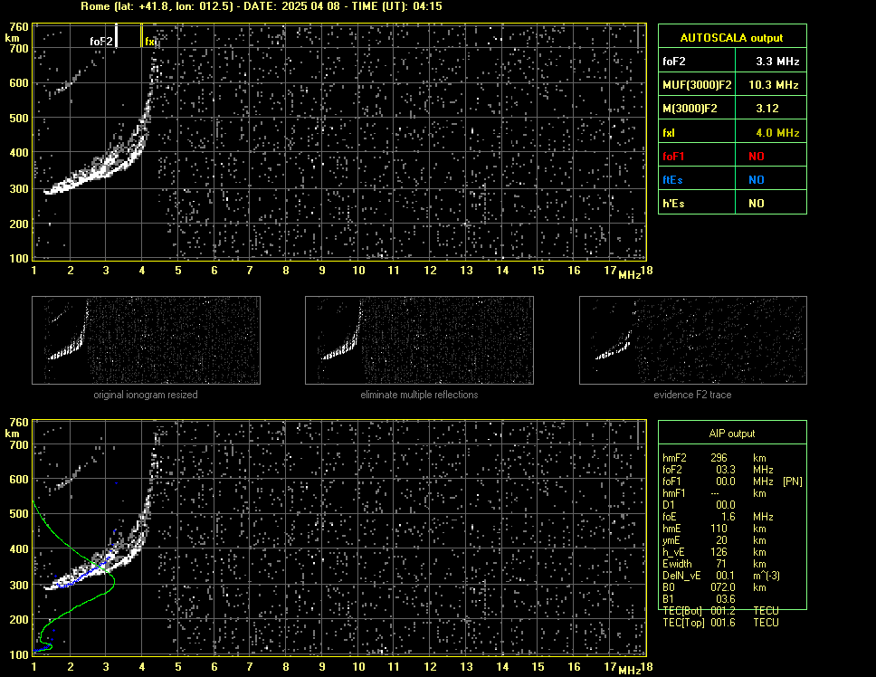876x677 pixels.
Task: Select the red 'foF1' label cell
Action: pyautogui.click(x=697, y=157)
